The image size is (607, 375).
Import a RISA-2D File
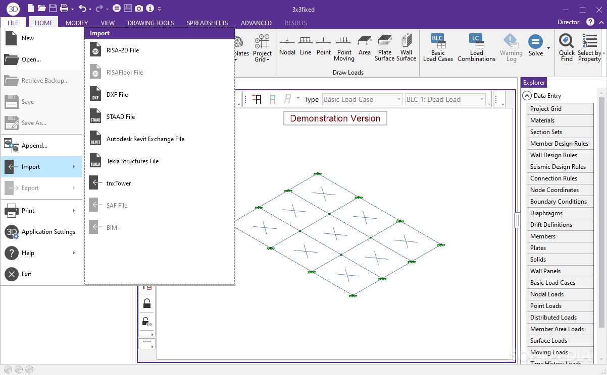pyautogui.click(x=160, y=50)
